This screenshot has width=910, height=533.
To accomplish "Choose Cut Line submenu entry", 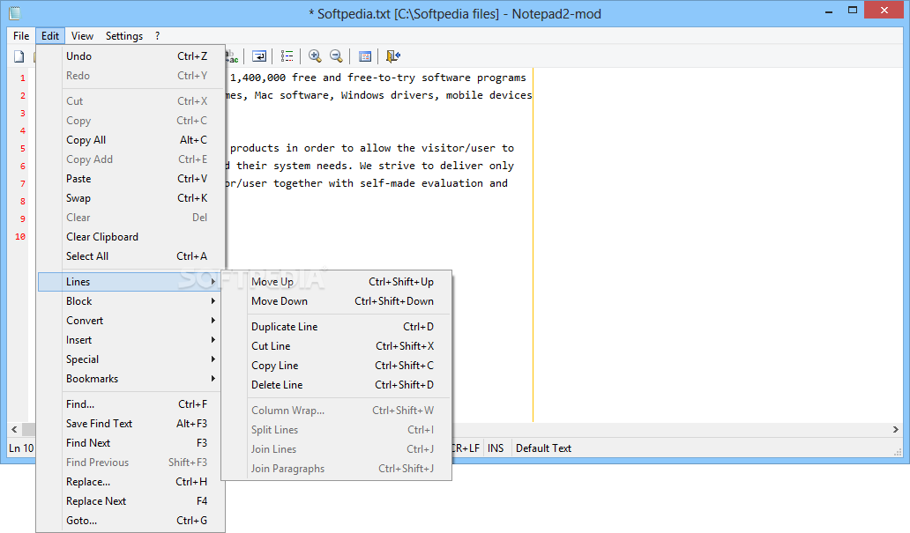I will pyautogui.click(x=337, y=346).
